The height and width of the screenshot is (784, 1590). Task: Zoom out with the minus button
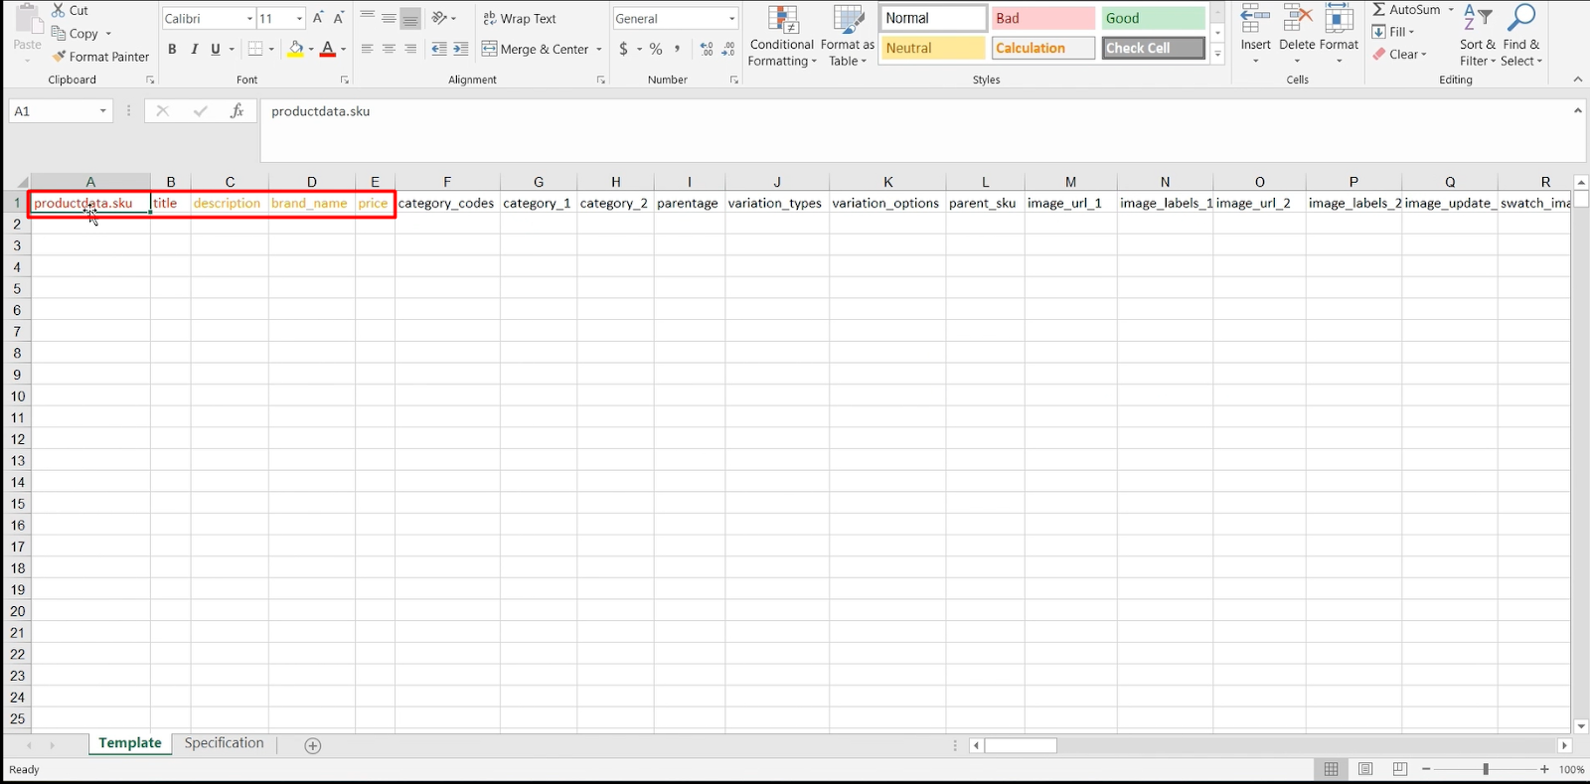point(1427,769)
